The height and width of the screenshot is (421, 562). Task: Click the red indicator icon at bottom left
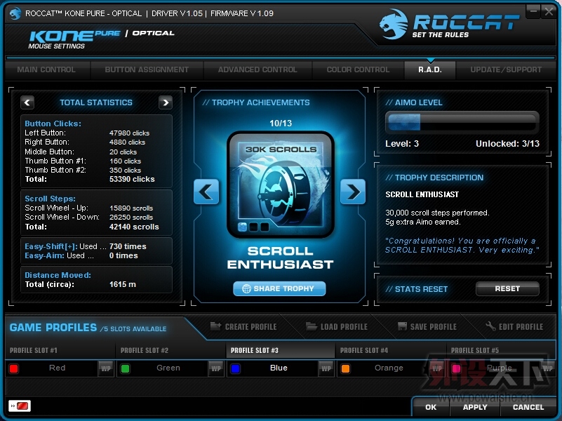pyautogui.click(x=20, y=406)
